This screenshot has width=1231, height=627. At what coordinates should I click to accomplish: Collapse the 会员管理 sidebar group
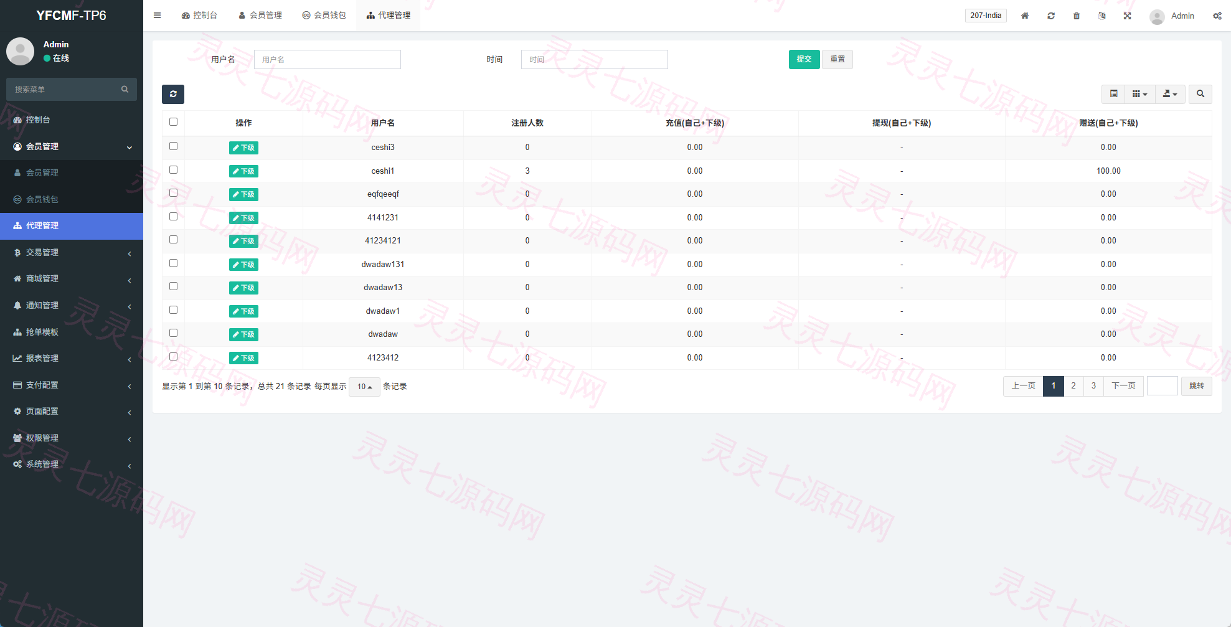coord(72,146)
